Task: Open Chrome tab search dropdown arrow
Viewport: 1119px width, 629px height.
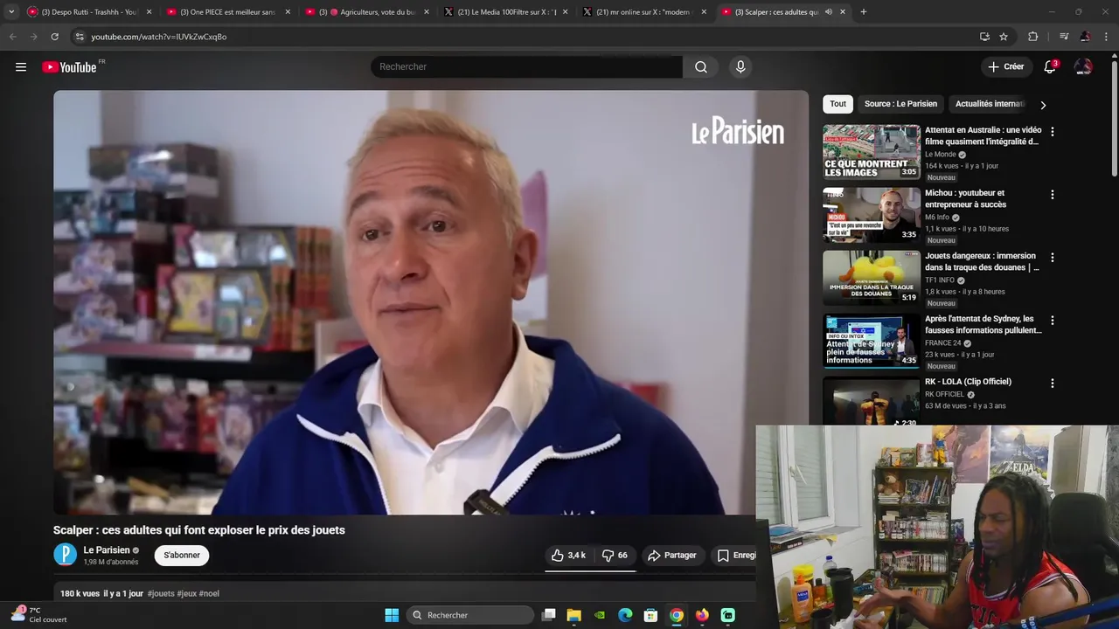Action: coord(10,11)
